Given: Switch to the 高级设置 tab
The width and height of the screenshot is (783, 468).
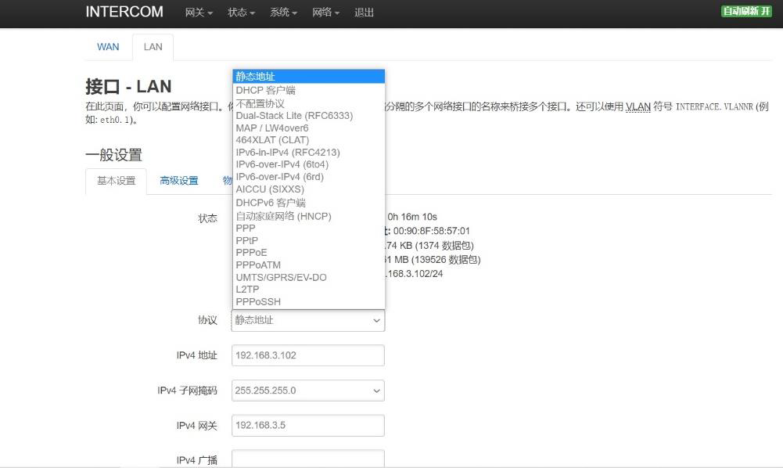Looking at the screenshot, I should 179,181.
